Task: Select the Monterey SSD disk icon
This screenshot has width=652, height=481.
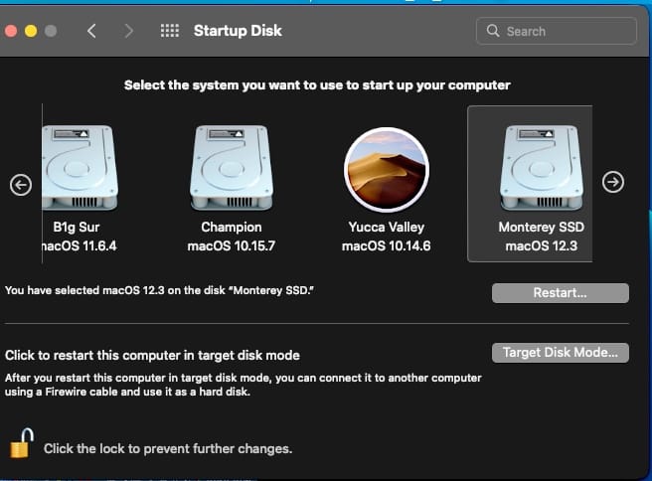Action: point(542,168)
